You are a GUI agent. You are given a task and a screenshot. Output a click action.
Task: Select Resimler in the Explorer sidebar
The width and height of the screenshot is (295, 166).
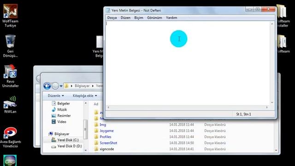64,116
